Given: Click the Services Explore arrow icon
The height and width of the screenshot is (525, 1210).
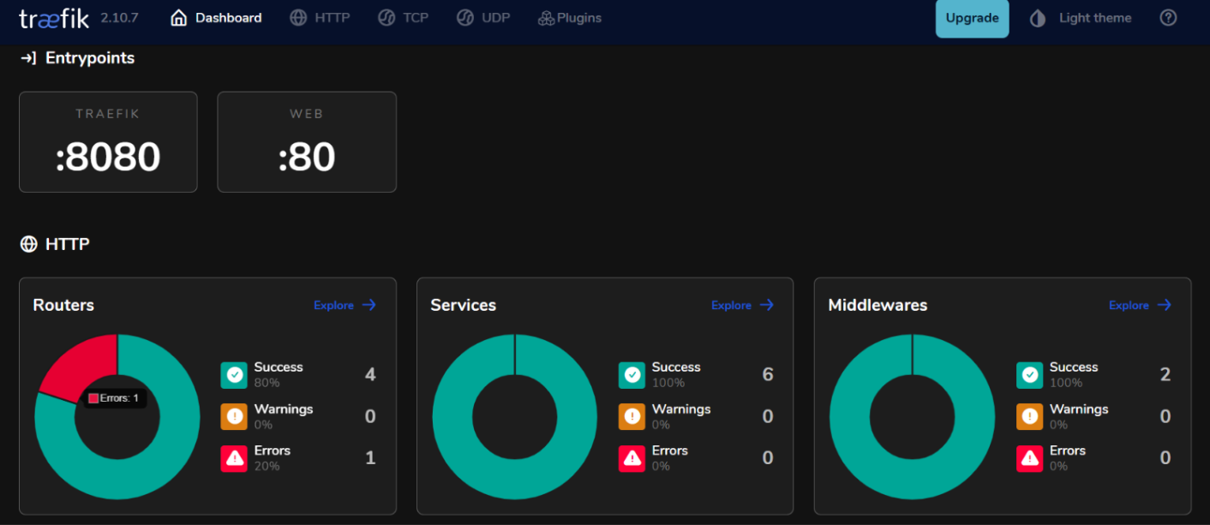Looking at the screenshot, I should (x=767, y=305).
